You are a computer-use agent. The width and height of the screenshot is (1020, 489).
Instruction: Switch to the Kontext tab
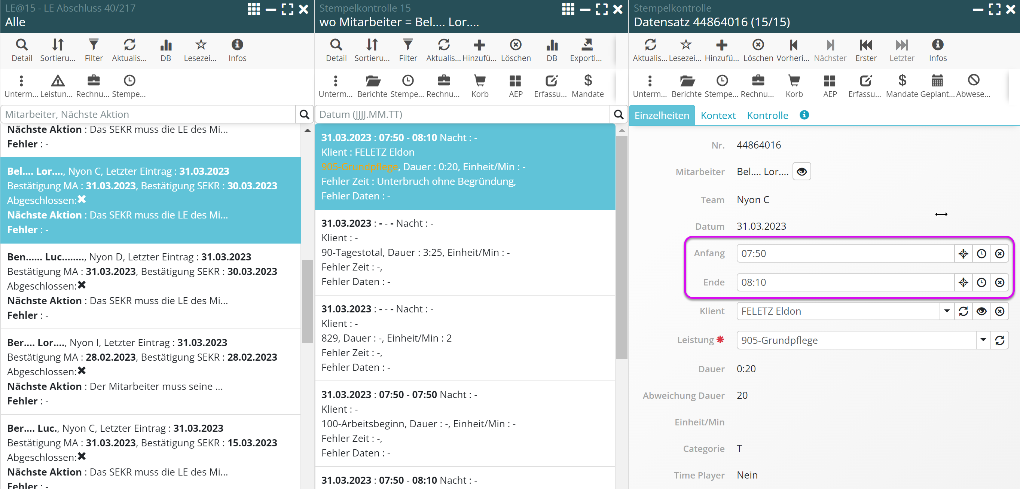coord(718,115)
